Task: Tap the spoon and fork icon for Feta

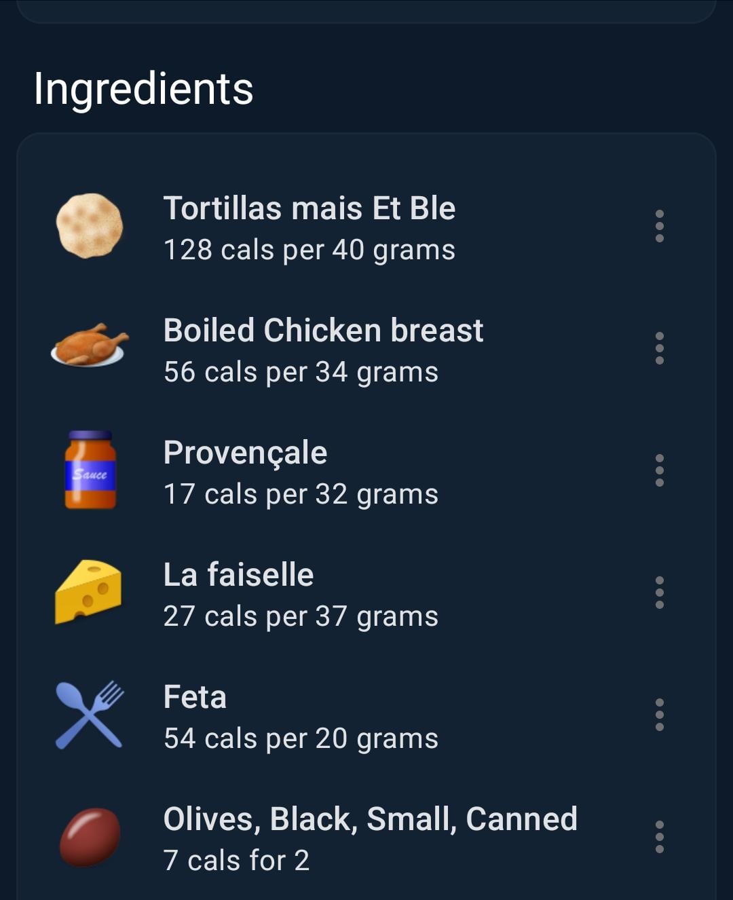Action: pos(89,715)
